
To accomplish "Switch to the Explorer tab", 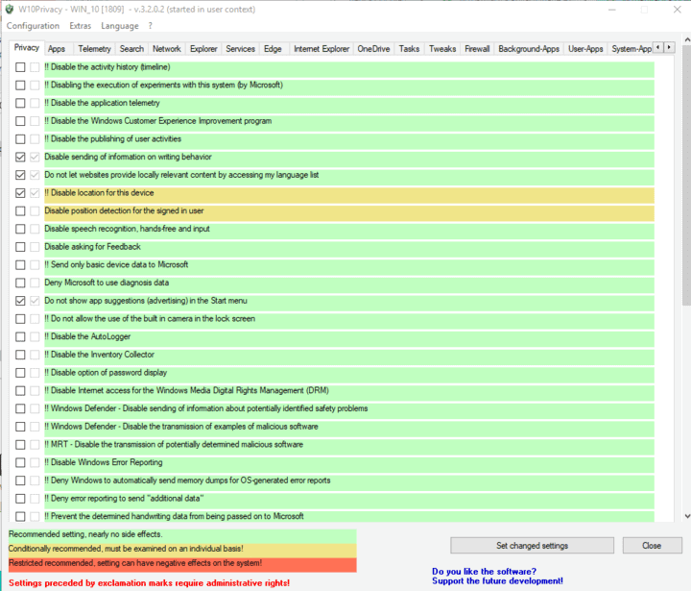I will (x=203, y=49).
